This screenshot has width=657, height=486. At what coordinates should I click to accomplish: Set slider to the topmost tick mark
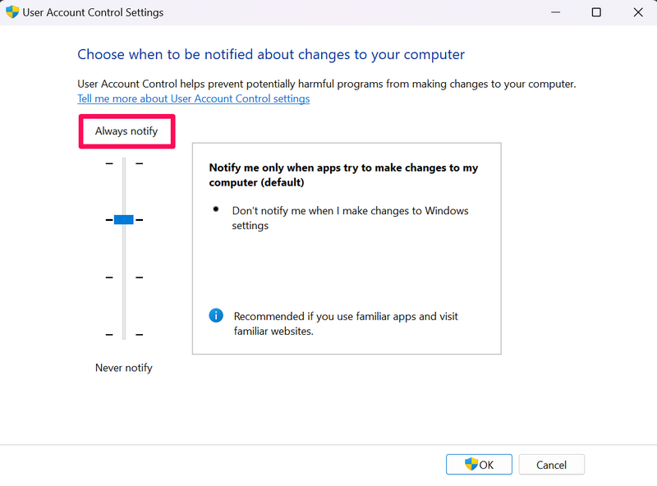point(124,163)
